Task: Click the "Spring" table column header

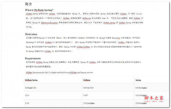Action: pos(138,80)
